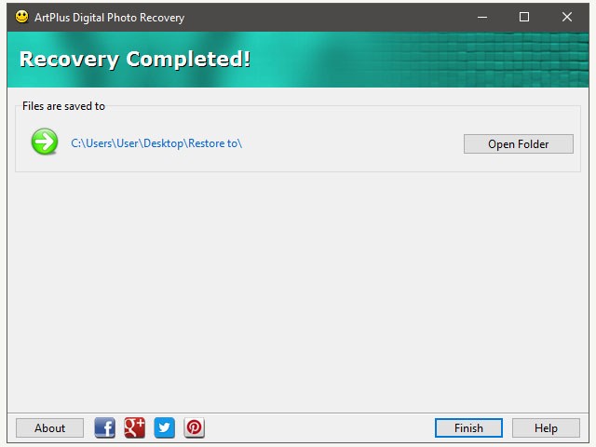
Task: Click the "Files are saved to" label
Action: coord(63,106)
